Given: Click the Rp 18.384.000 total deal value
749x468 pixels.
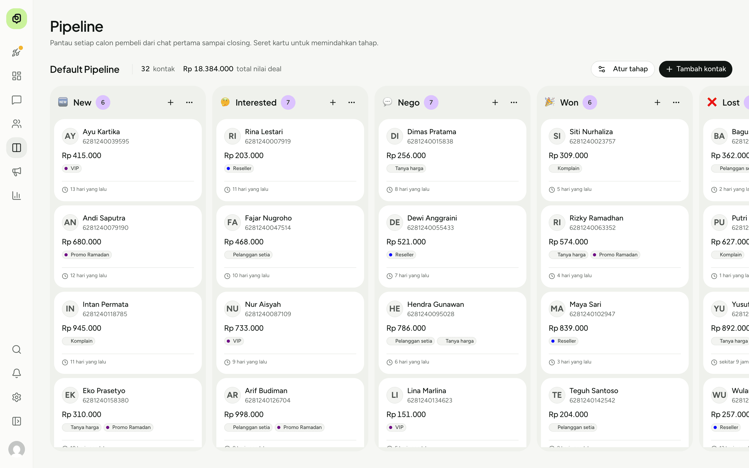Looking at the screenshot, I should [x=208, y=69].
